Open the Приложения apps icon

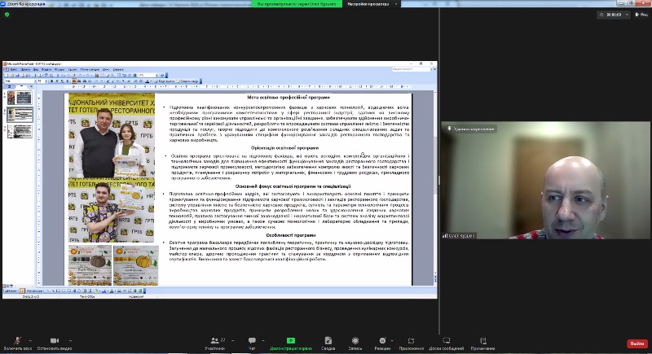click(x=412, y=341)
